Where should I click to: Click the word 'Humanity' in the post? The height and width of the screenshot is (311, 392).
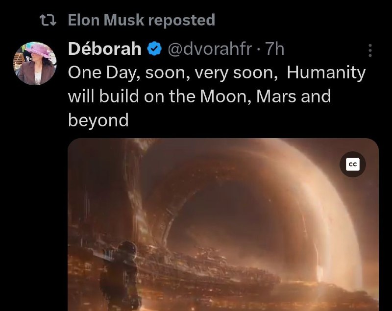(x=326, y=72)
